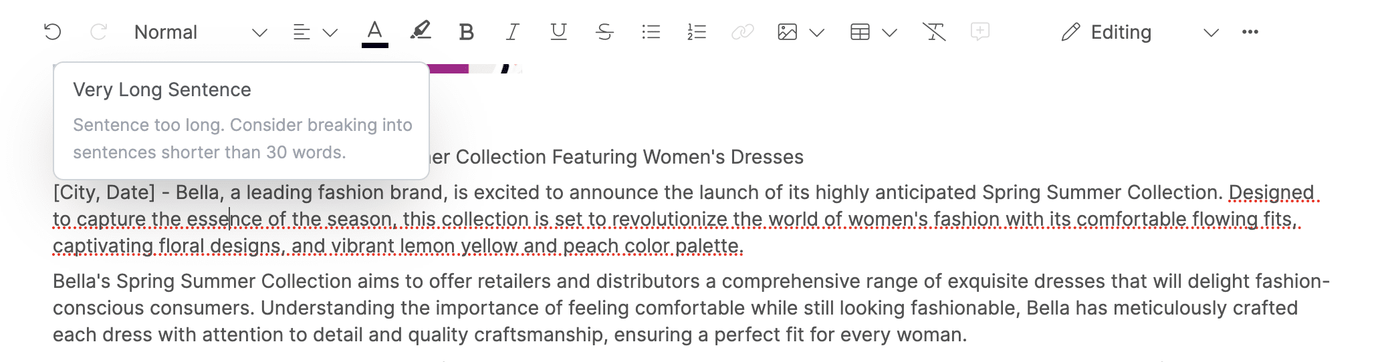Expand the alignment options chevron
Screen dimensions: 1380x362
(x=330, y=32)
